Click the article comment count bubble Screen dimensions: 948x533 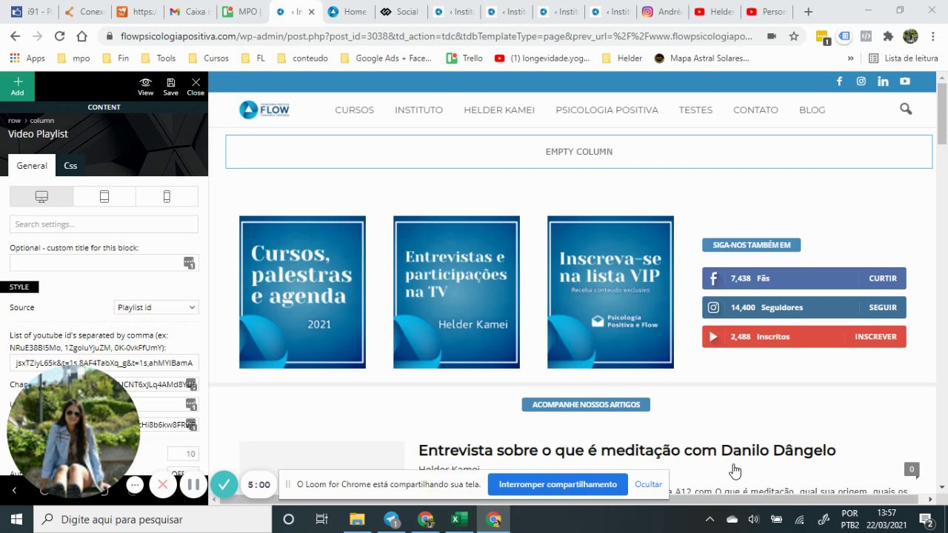912,469
